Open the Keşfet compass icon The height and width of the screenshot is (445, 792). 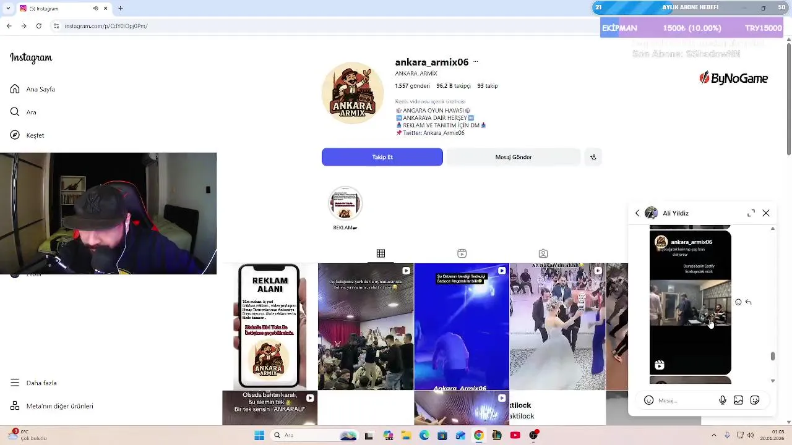click(x=15, y=135)
